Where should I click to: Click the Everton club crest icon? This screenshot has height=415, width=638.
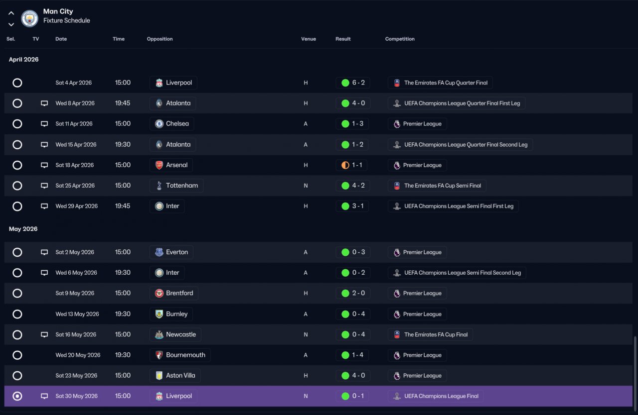pos(159,252)
